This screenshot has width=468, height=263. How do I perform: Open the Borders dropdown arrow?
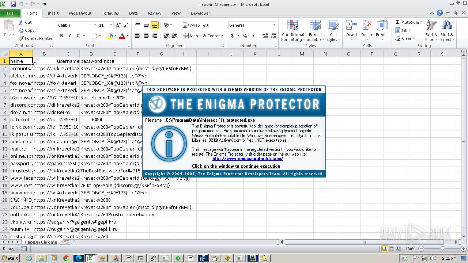[100, 36]
